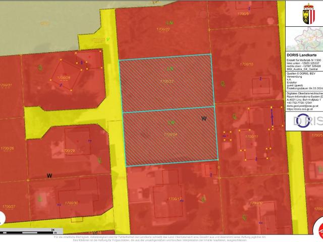Click the red circular logo at bottom right
The image size is (323, 242).
(x=317, y=230)
